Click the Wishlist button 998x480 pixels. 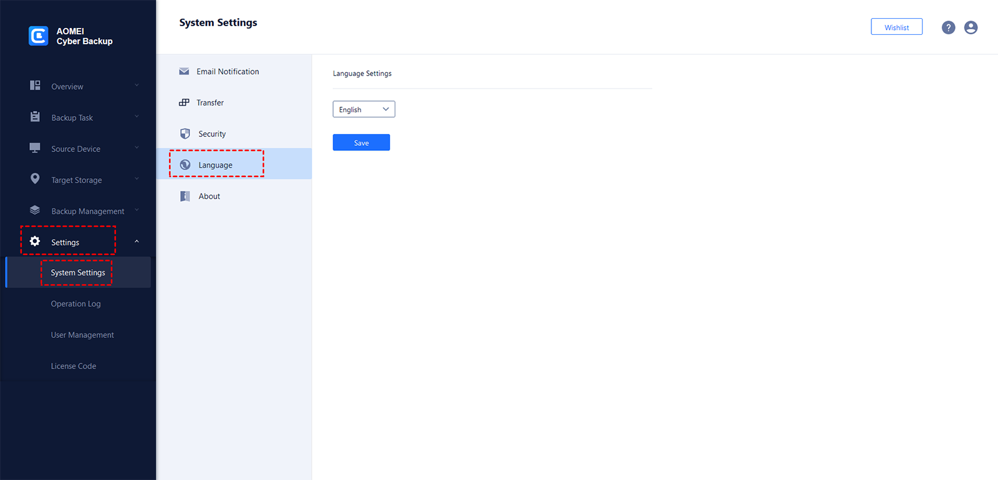(896, 27)
